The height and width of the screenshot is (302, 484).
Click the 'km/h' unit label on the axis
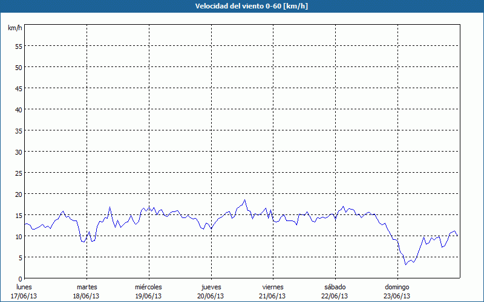tap(15, 28)
